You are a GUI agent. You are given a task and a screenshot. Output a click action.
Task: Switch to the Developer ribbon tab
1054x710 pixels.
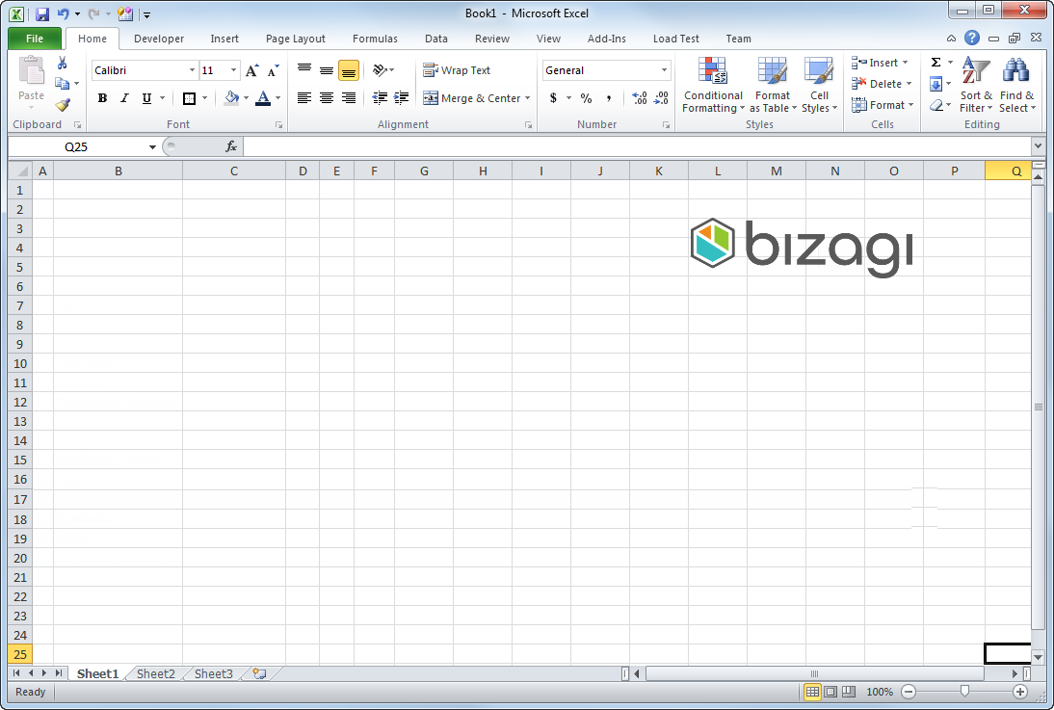[x=159, y=39]
